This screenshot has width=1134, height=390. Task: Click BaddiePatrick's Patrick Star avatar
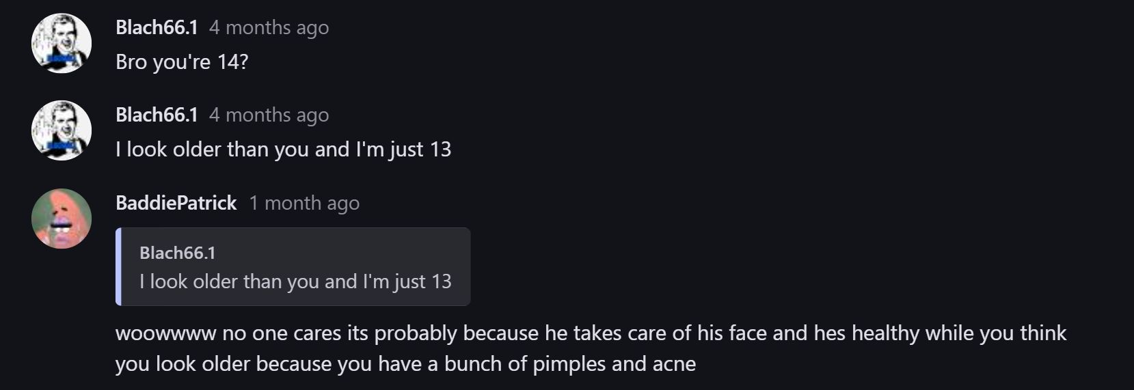click(62, 219)
